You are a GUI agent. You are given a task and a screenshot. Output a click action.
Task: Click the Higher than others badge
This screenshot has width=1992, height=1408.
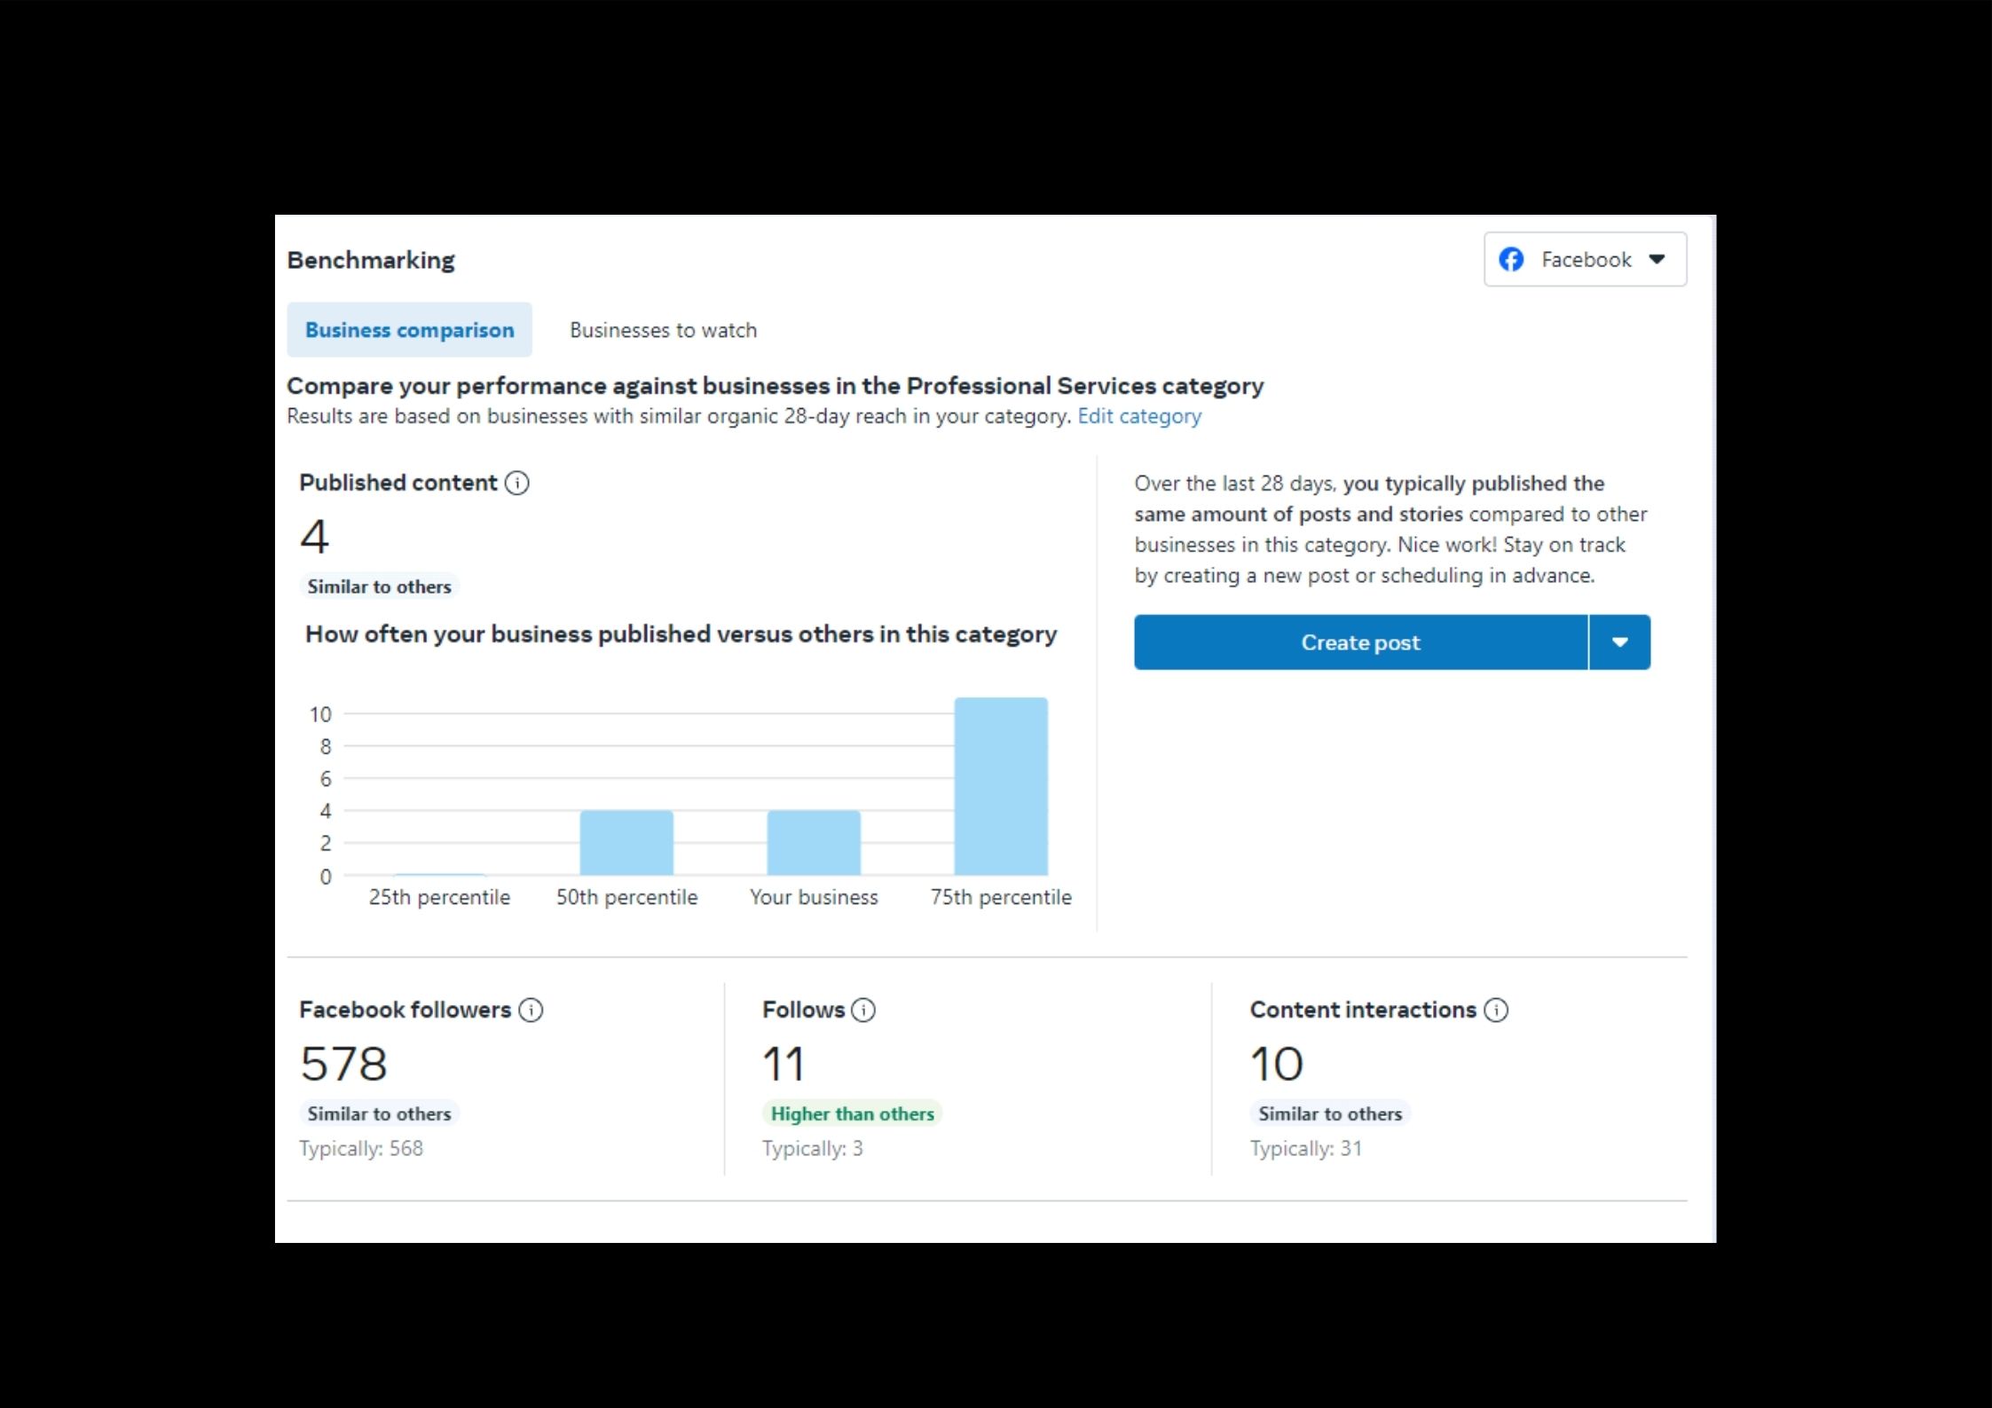(852, 1113)
